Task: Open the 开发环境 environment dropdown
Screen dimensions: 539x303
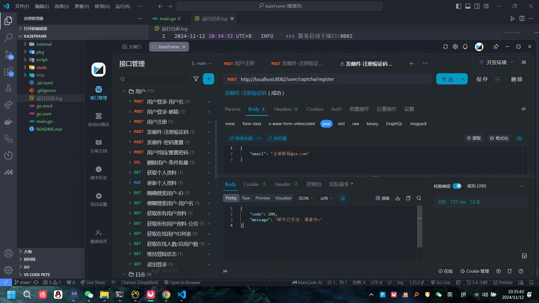Action: [x=497, y=62]
